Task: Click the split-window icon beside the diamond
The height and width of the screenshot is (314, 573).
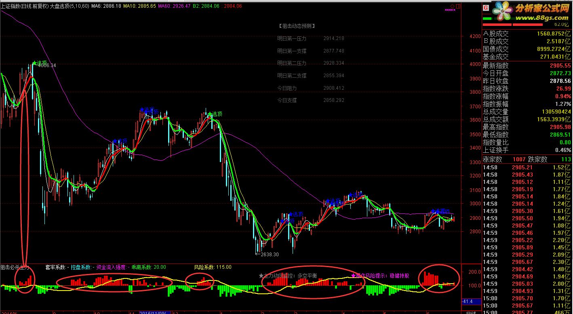Action: point(458,6)
